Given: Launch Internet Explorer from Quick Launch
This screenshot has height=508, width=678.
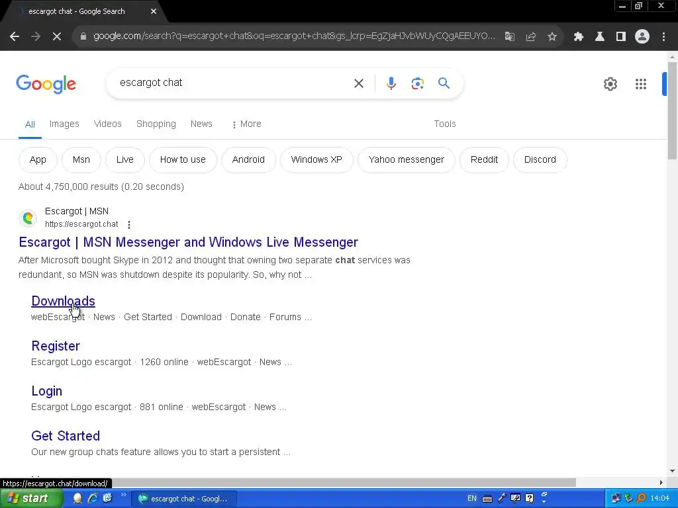Looking at the screenshot, I should (x=93, y=498).
